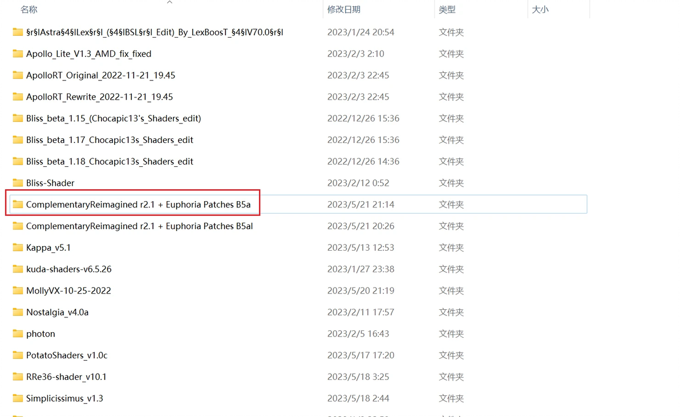Viewport: 680px width, 417px height.
Task: Click the date 2023/2/11 17:57
Action: 361,312
